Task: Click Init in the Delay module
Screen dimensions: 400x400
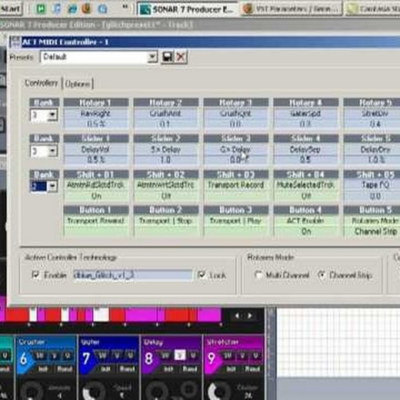Action: (168, 369)
